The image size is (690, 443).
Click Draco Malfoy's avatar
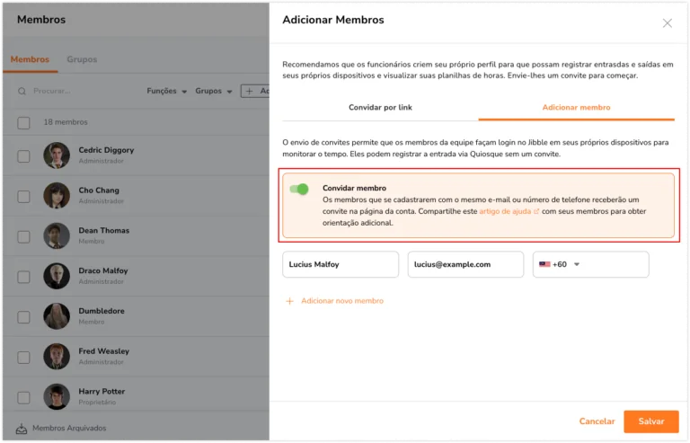click(x=57, y=276)
